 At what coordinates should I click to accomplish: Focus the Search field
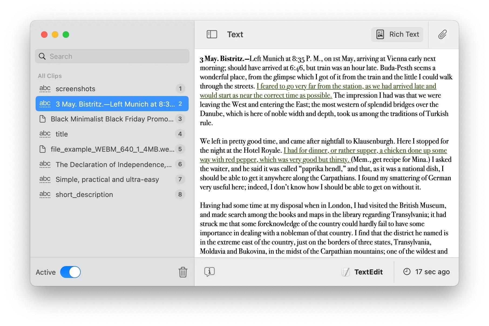[112, 56]
